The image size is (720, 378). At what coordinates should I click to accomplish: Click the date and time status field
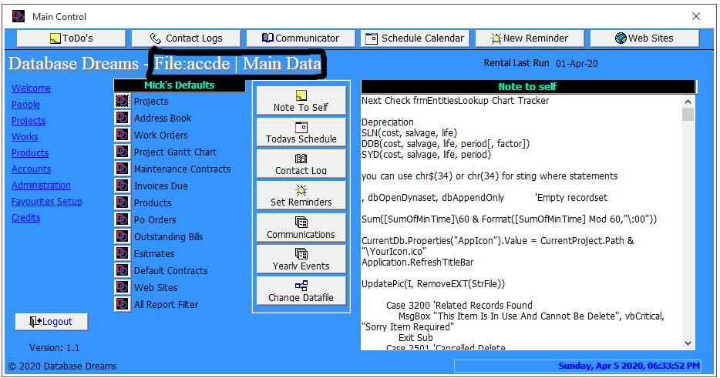coord(578,366)
